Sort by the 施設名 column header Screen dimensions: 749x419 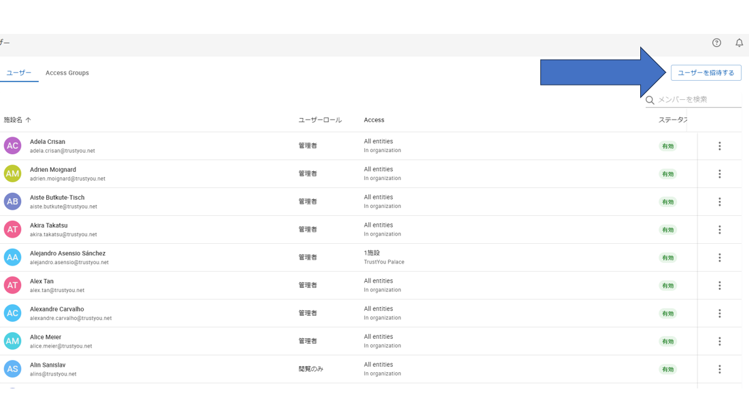pos(13,120)
